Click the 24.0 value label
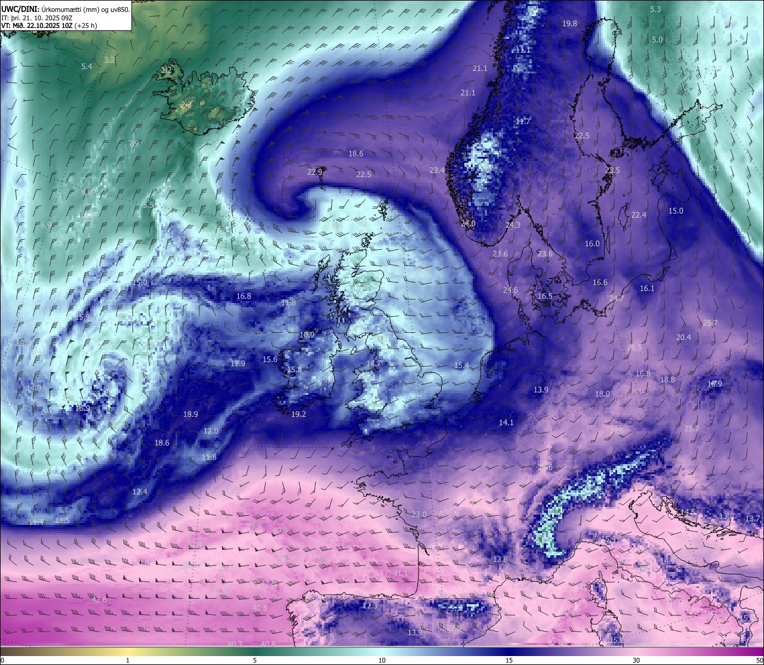Image resolution: width=764 pixels, height=665 pixels. 468,224
